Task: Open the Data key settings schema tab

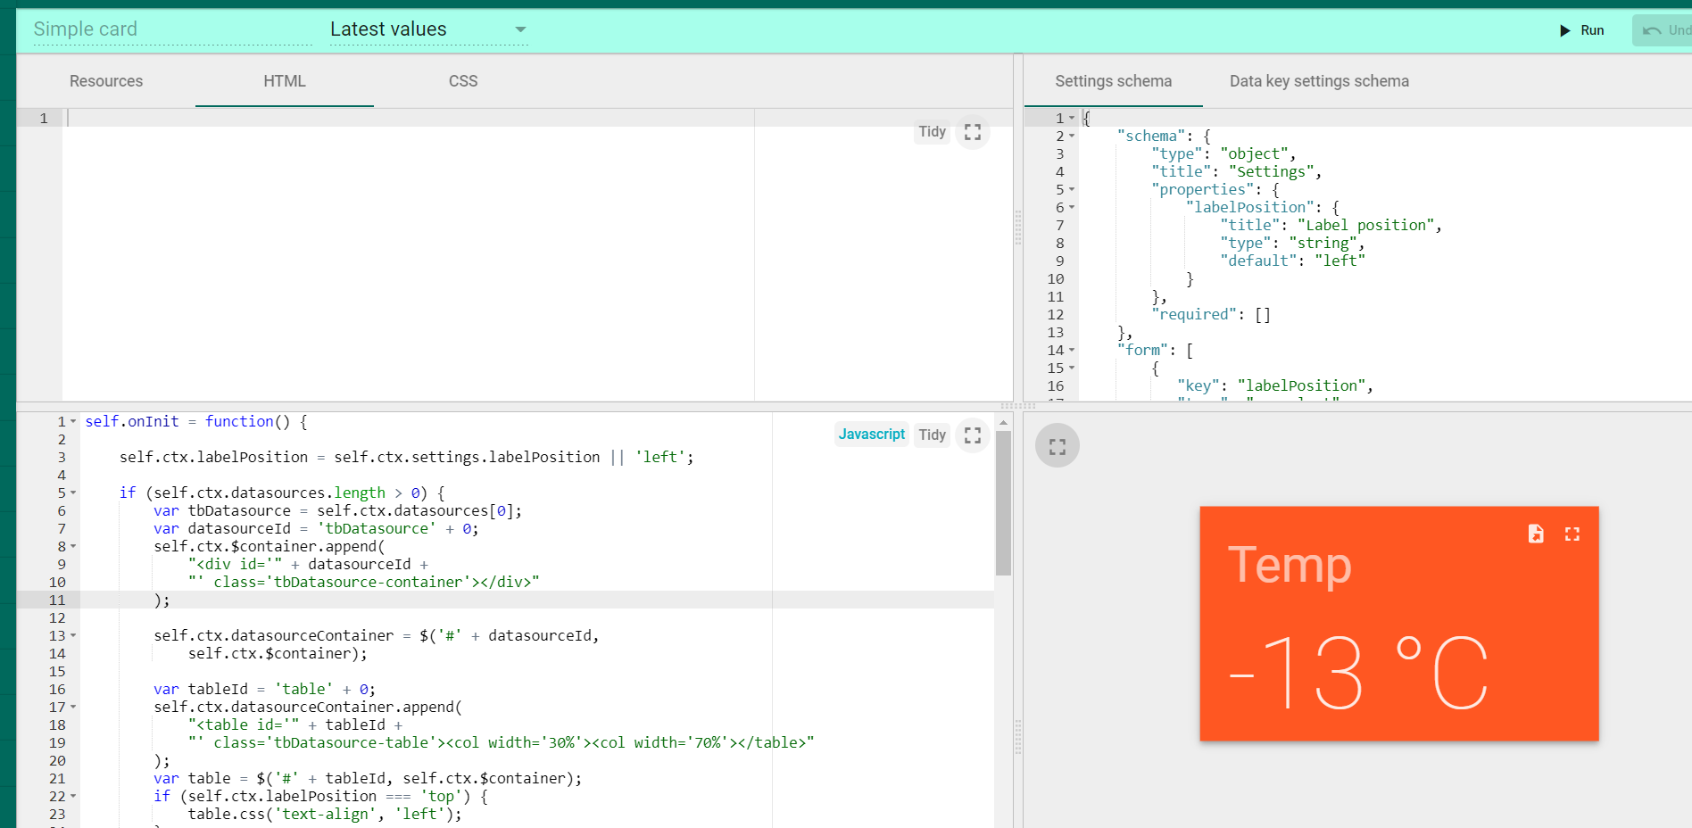Action: [1319, 80]
